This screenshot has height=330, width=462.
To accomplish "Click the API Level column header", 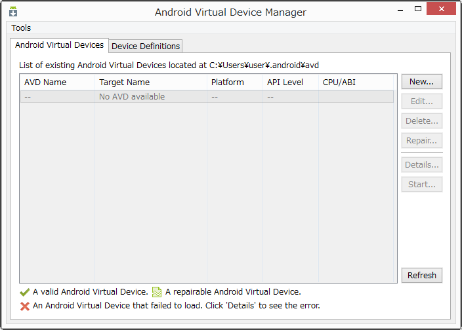I will [291, 82].
